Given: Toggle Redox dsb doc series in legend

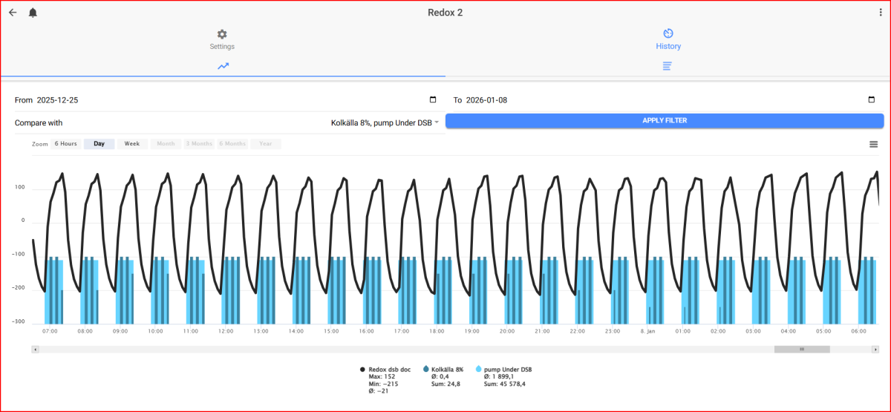Looking at the screenshot, I should (385, 369).
